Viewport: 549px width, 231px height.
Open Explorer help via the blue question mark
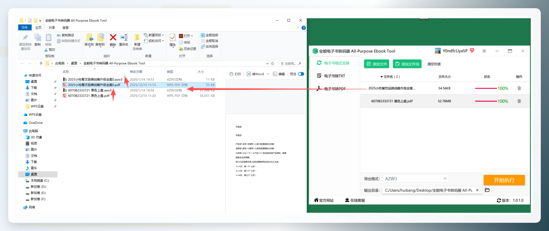click(304, 28)
